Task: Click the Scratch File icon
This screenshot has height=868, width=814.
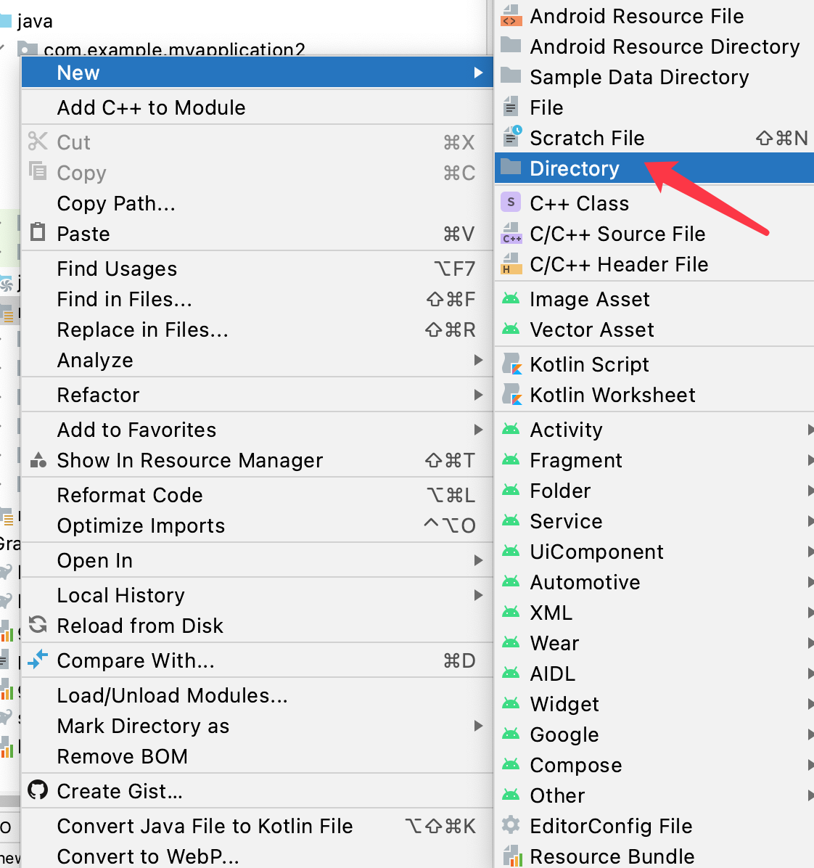Action: (x=512, y=136)
